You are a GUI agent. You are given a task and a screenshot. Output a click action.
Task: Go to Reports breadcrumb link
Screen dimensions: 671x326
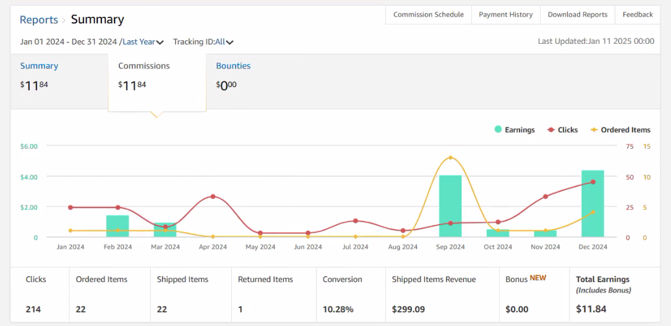(x=39, y=20)
